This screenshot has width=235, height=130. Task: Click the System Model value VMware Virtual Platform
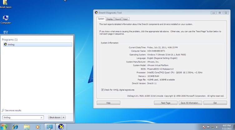click(x=158, y=65)
